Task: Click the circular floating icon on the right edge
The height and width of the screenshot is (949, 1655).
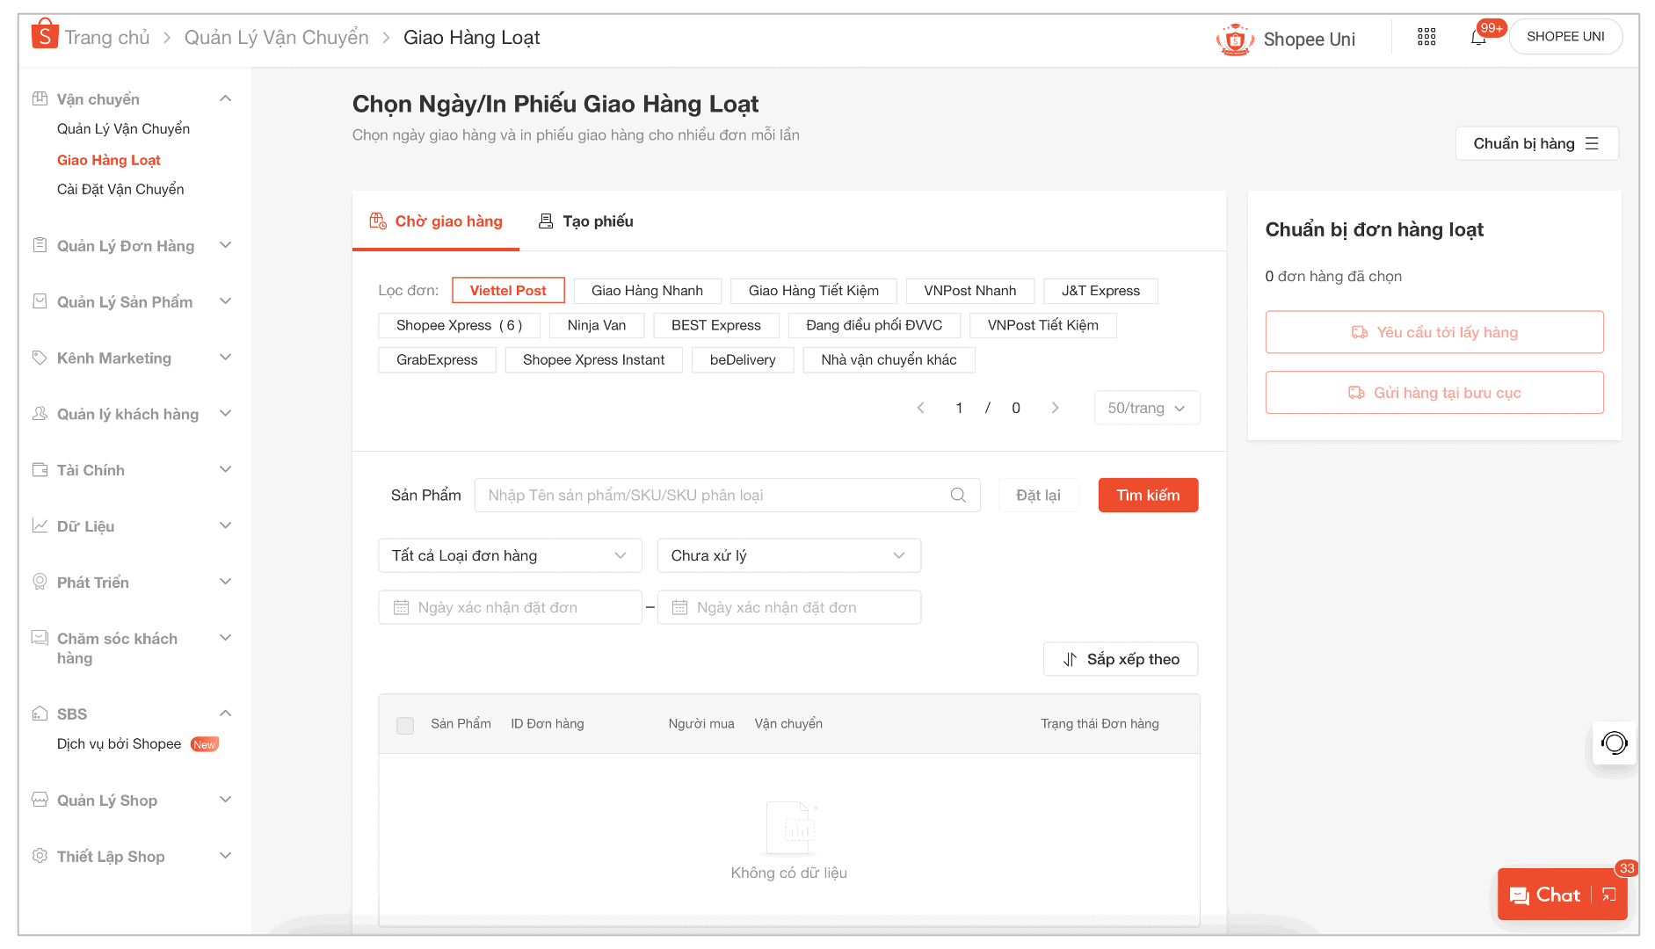Action: [x=1614, y=743]
